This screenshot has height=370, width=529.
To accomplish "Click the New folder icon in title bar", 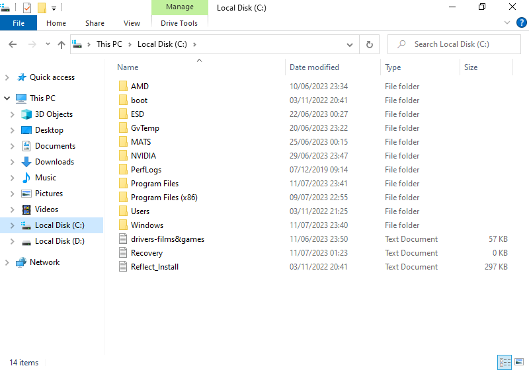I will (x=42, y=7).
